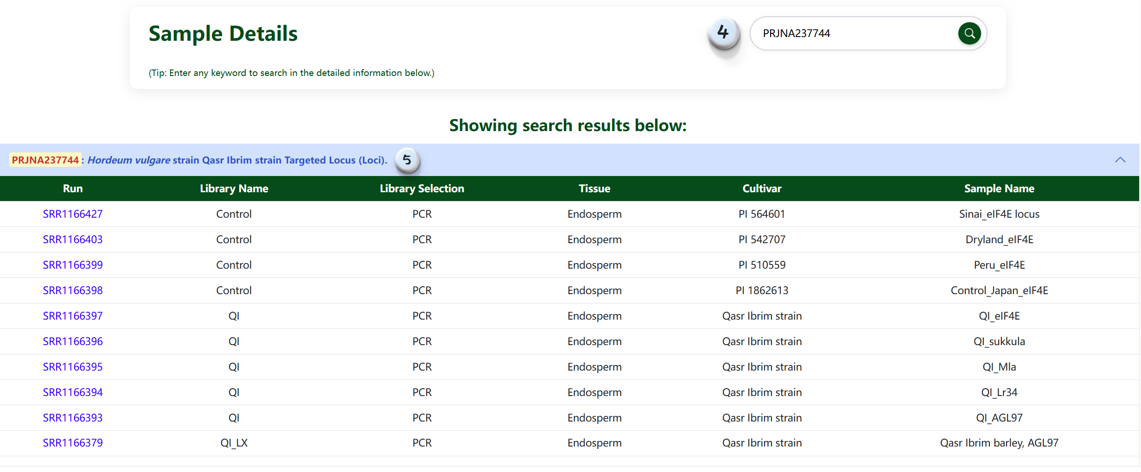The image size is (1141, 472).
Task: Select the 'Dryland_eIF4E' sample name cell
Action: (999, 239)
